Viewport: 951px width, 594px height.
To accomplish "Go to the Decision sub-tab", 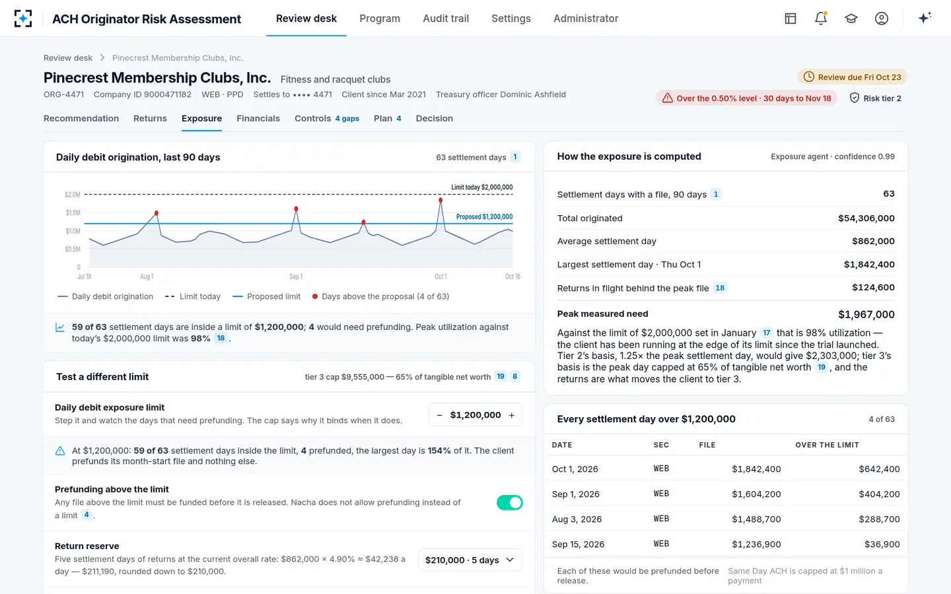I will tap(435, 119).
